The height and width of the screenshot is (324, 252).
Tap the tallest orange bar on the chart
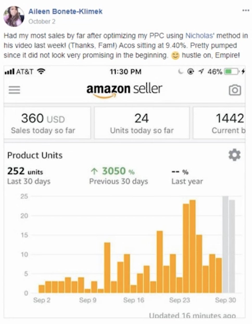[x=193, y=246]
